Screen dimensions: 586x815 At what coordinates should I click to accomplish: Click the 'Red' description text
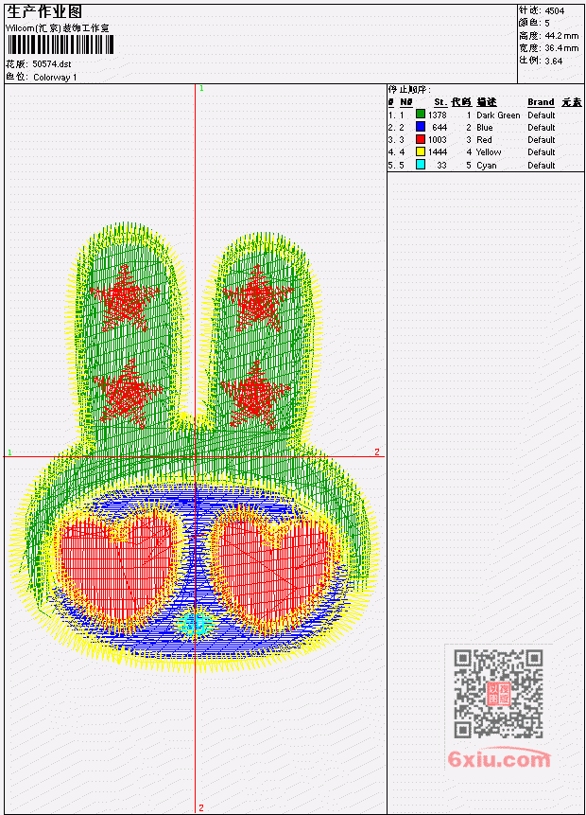[x=484, y=140]
